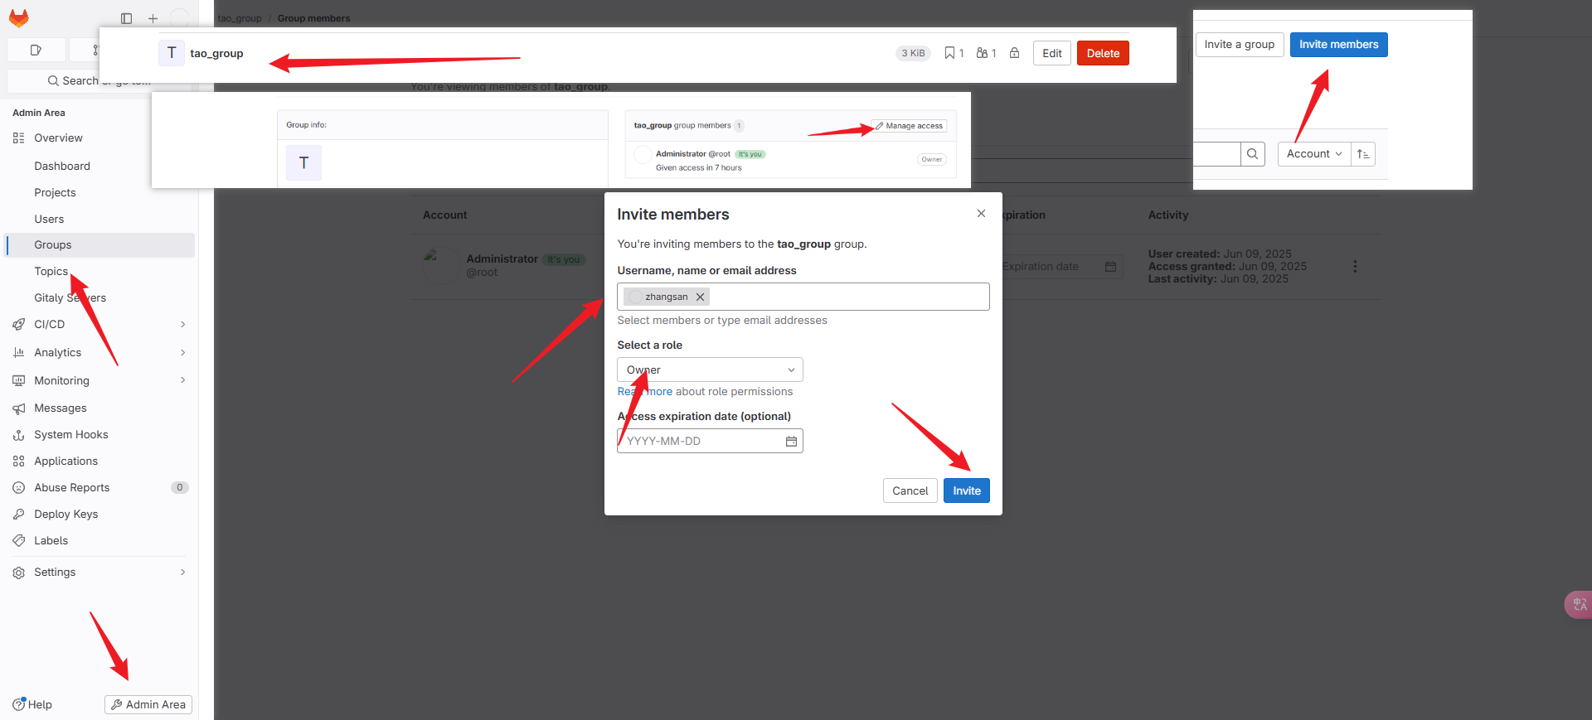1592x720 pixels.
Task: Click Administrator in the group members card
Action: [681, 154]
